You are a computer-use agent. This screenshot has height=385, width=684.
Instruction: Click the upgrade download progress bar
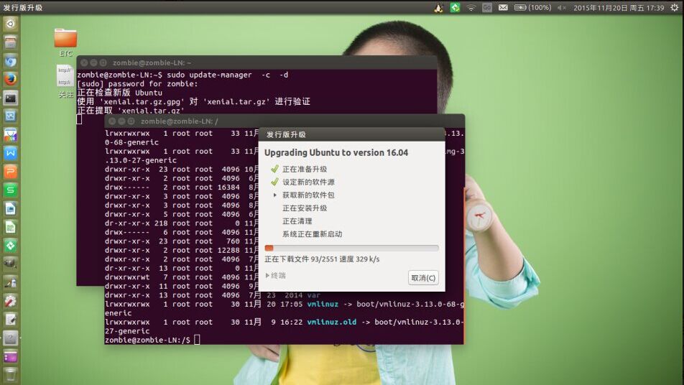pos(351,248)
